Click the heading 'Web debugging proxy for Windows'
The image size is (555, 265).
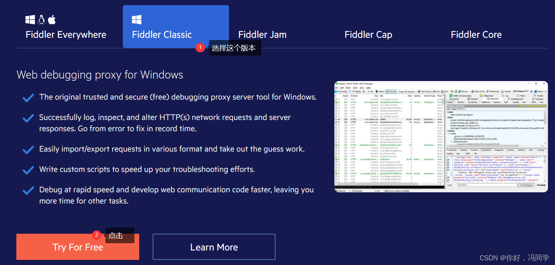pyautogui.click(x=100, y=75)
